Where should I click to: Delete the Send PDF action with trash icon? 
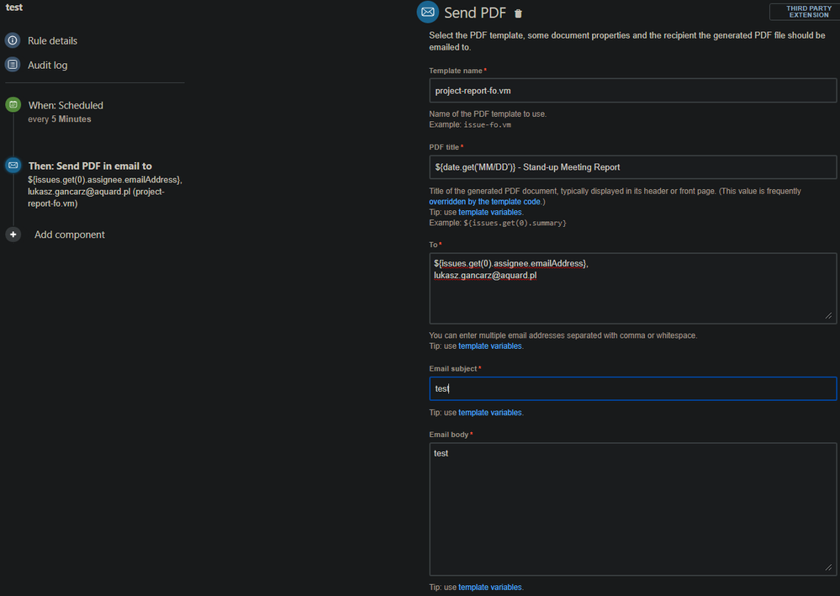click(518, 13)
